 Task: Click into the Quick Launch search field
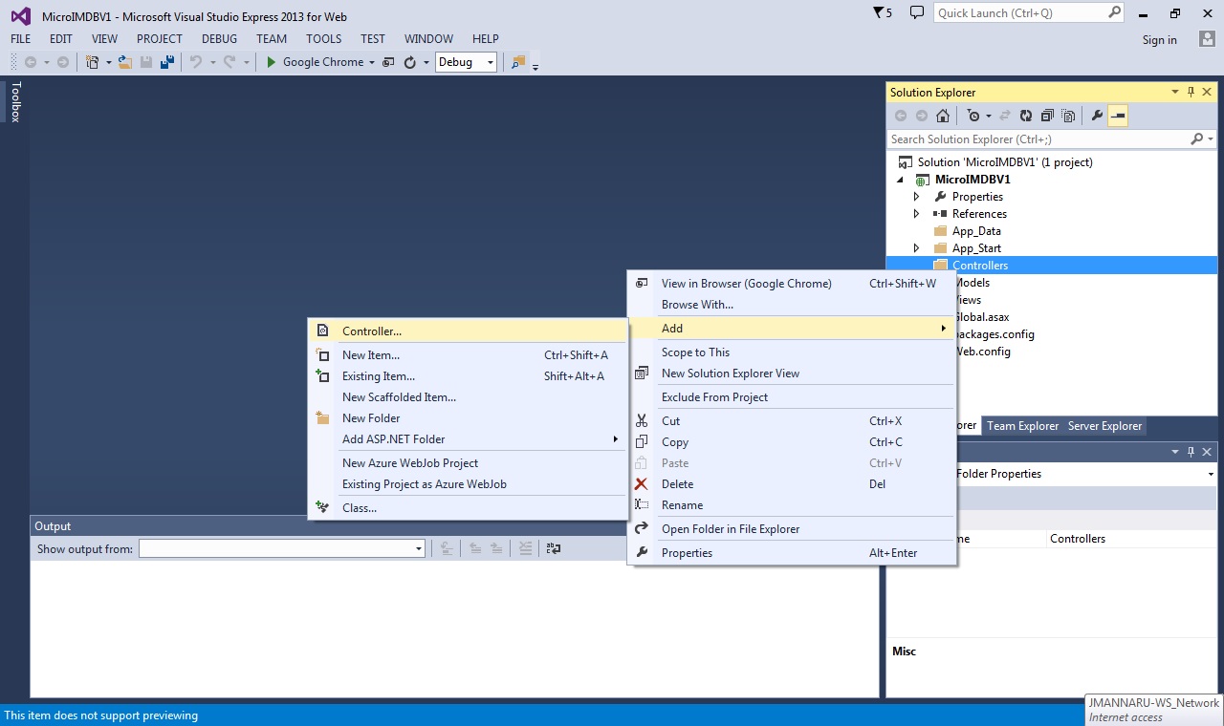point(1019,13)
